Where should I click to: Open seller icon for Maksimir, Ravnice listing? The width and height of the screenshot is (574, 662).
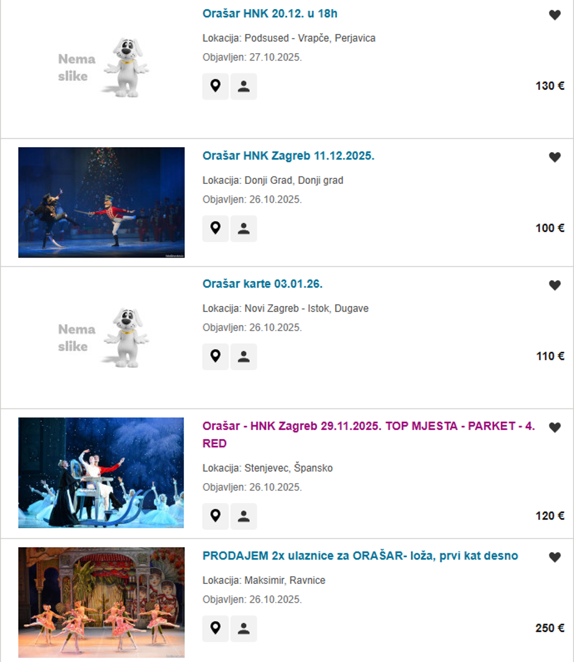[x=244, y=628]
